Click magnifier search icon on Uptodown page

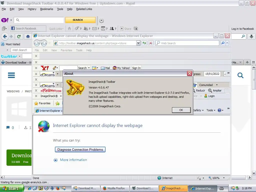[240, 75]
